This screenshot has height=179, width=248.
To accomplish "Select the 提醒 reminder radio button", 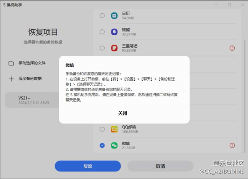I will pos(102,32).
